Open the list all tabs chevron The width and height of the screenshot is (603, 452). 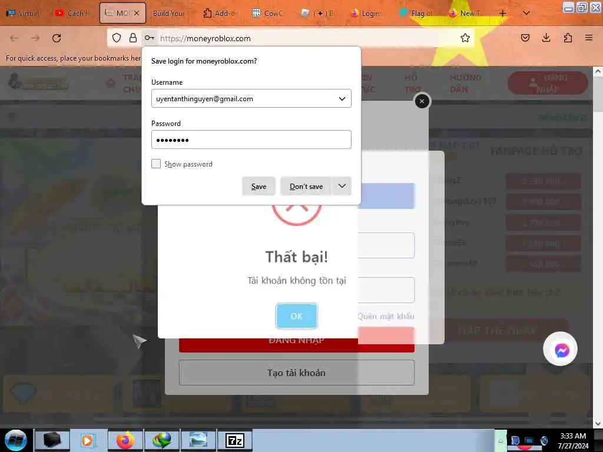[526, 13]
